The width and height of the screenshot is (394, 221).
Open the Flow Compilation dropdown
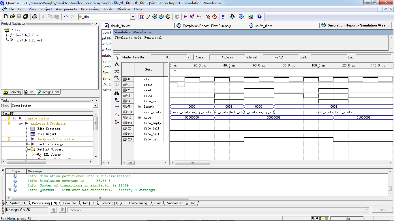coord(95,106)
